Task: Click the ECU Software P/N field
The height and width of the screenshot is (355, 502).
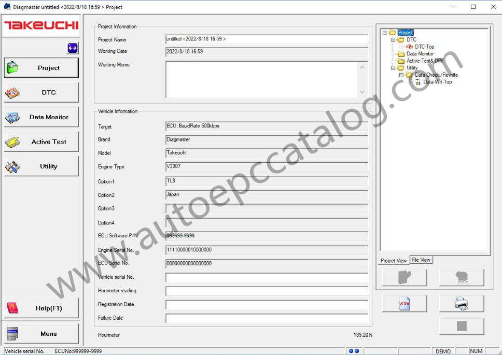Action: (267, 236)
